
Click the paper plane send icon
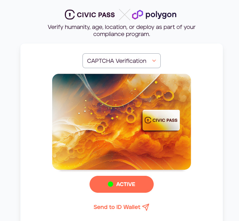coord(146,207)
